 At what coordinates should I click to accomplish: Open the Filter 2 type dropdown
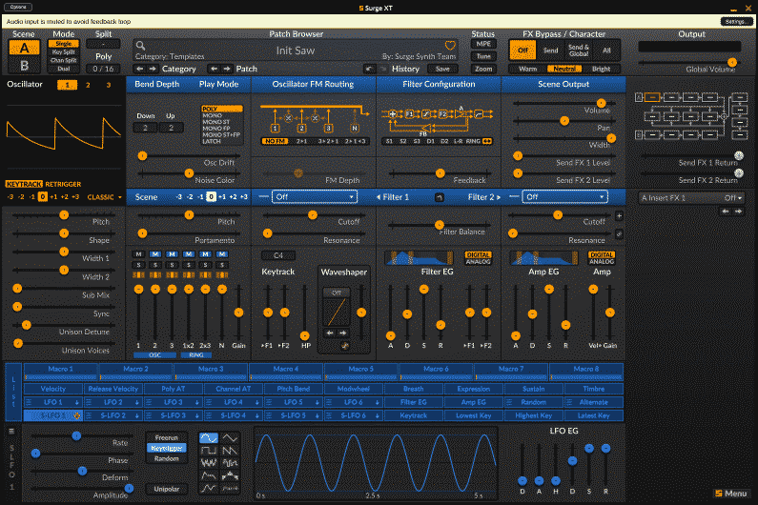point(564,196)
